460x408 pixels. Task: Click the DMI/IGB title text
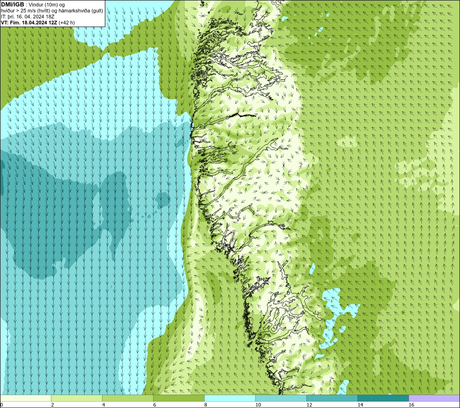click(x=12, y=5)
